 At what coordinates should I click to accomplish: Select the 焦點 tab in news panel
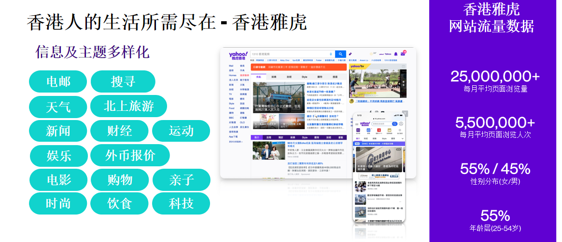[258, 77]
